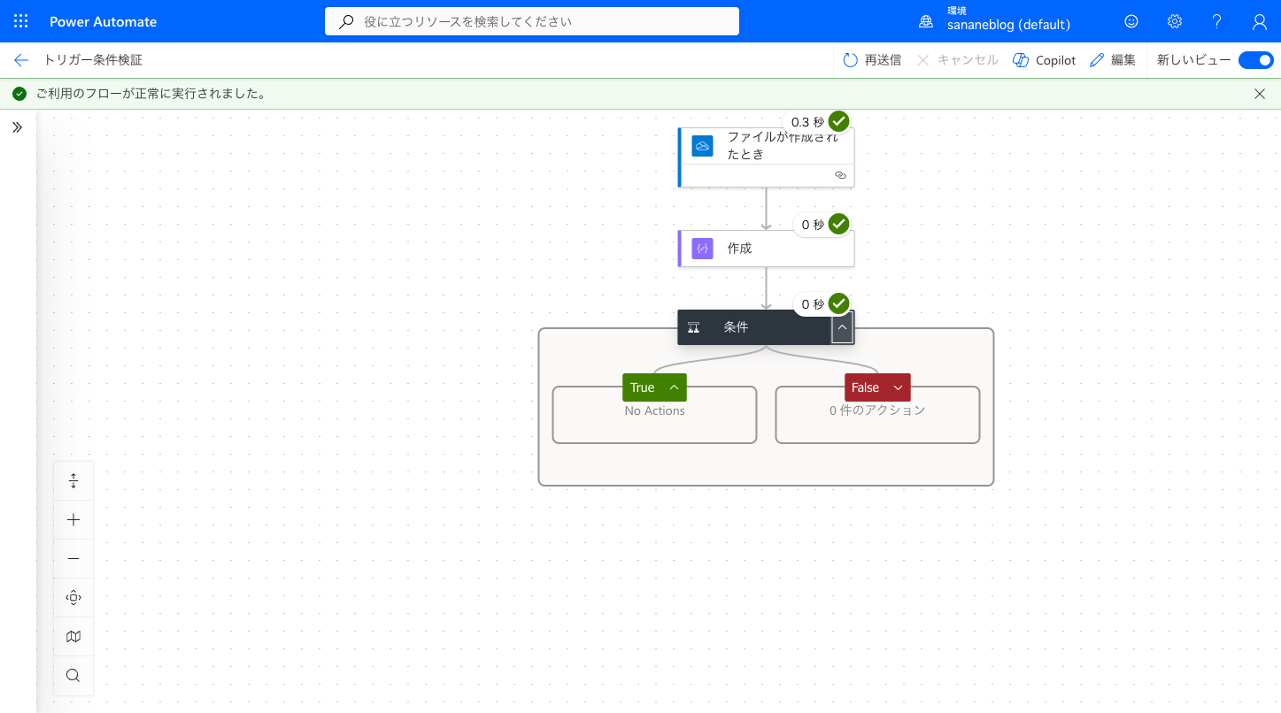Click the purple compose action icon
The width and height of the screenshot is (1281, 713).
pos(703,249)
